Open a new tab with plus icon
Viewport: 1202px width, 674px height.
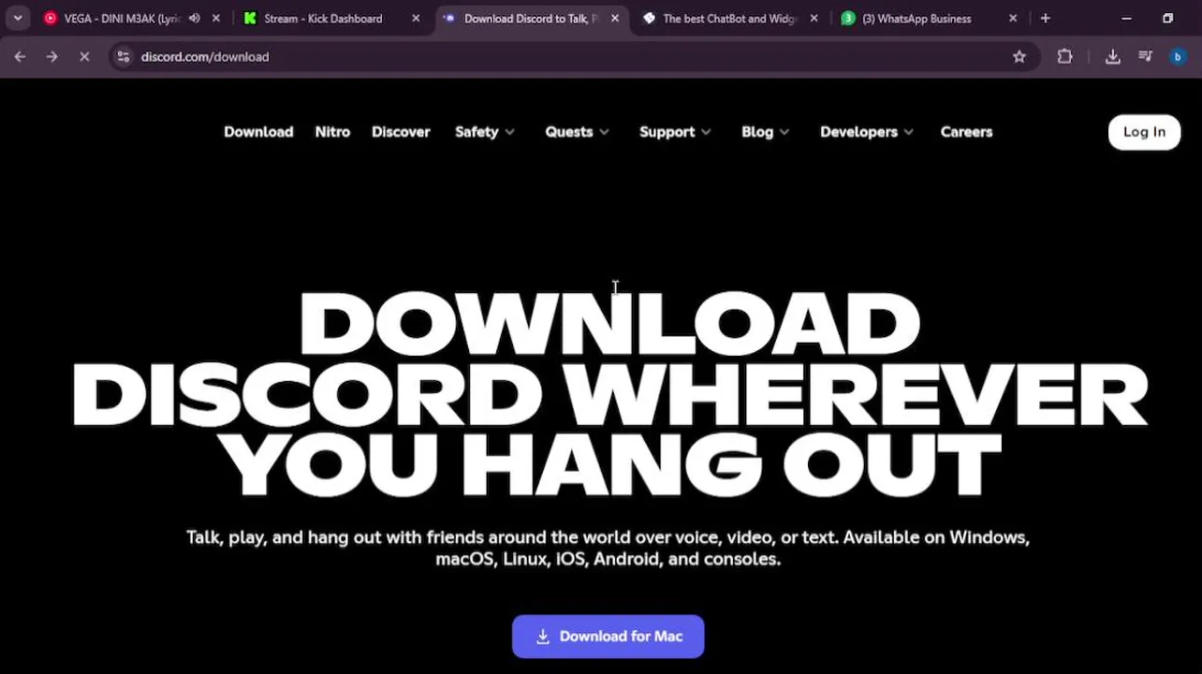pos(1046,18)
